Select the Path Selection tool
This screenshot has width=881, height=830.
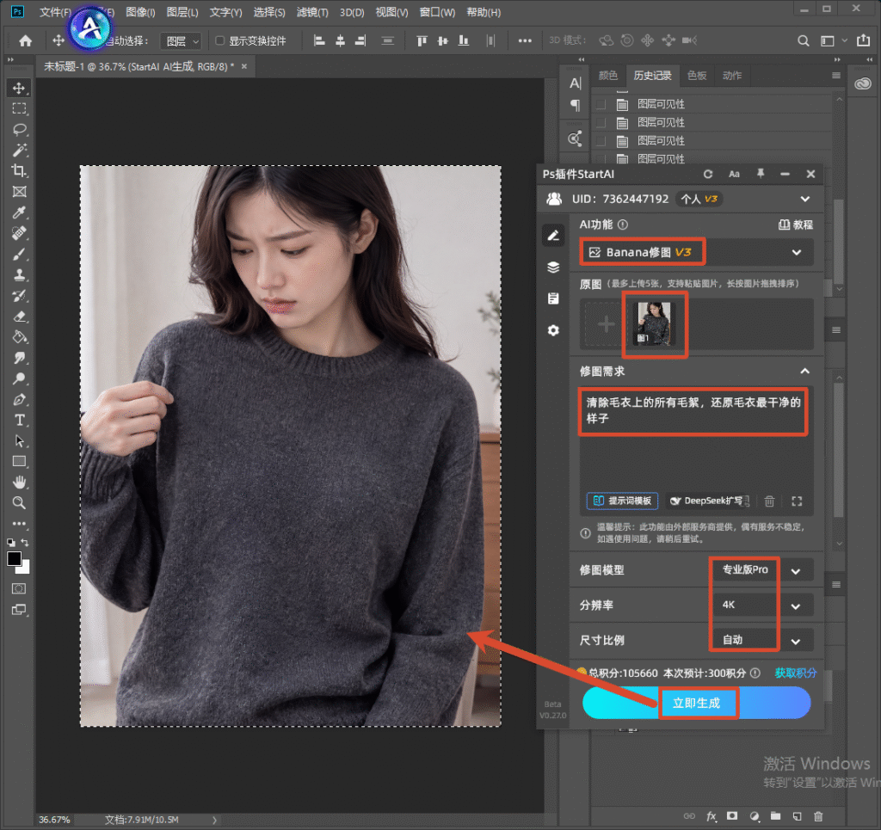click(x=19, y=441)
